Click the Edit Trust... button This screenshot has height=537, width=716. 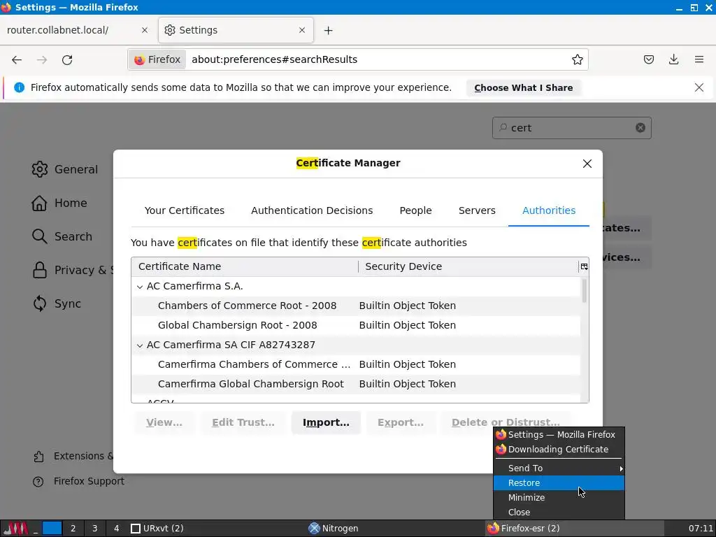pyautogui.click(x=243, y=423)
